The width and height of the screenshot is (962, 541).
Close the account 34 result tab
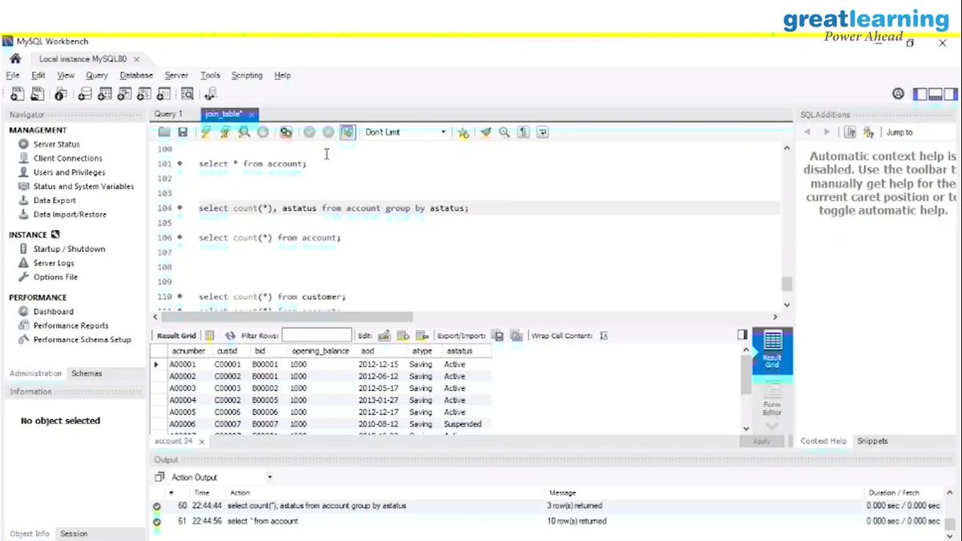click(x=201, y=442)
